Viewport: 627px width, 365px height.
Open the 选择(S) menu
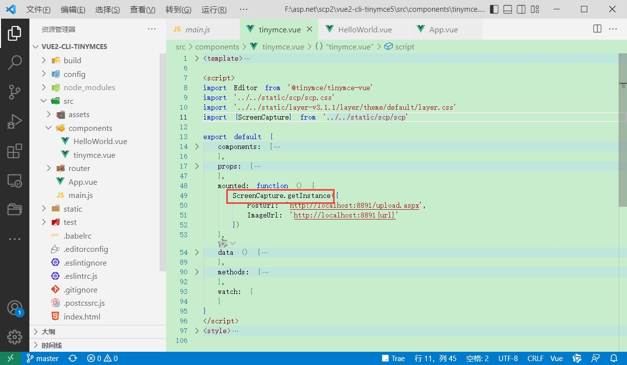[x=107, y=10]
